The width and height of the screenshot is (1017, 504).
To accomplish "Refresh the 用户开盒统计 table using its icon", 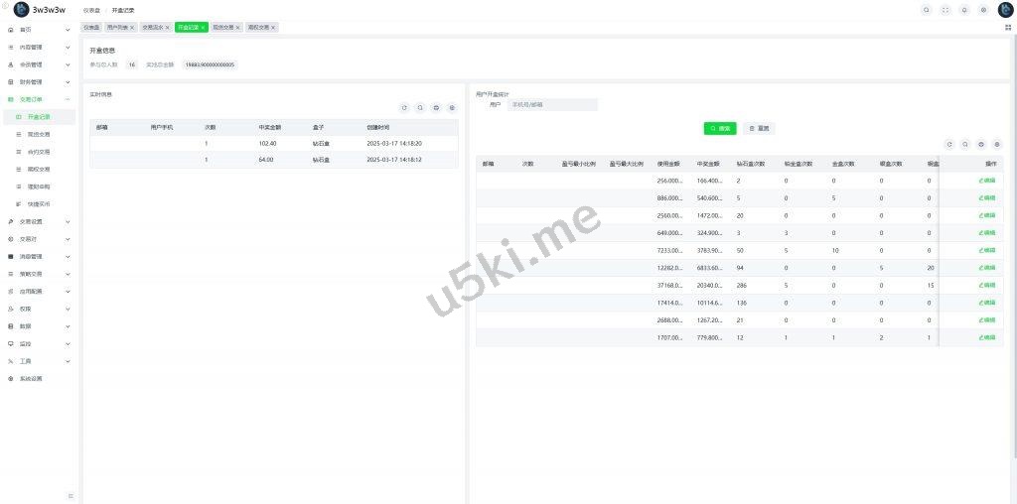I will 949,144.
